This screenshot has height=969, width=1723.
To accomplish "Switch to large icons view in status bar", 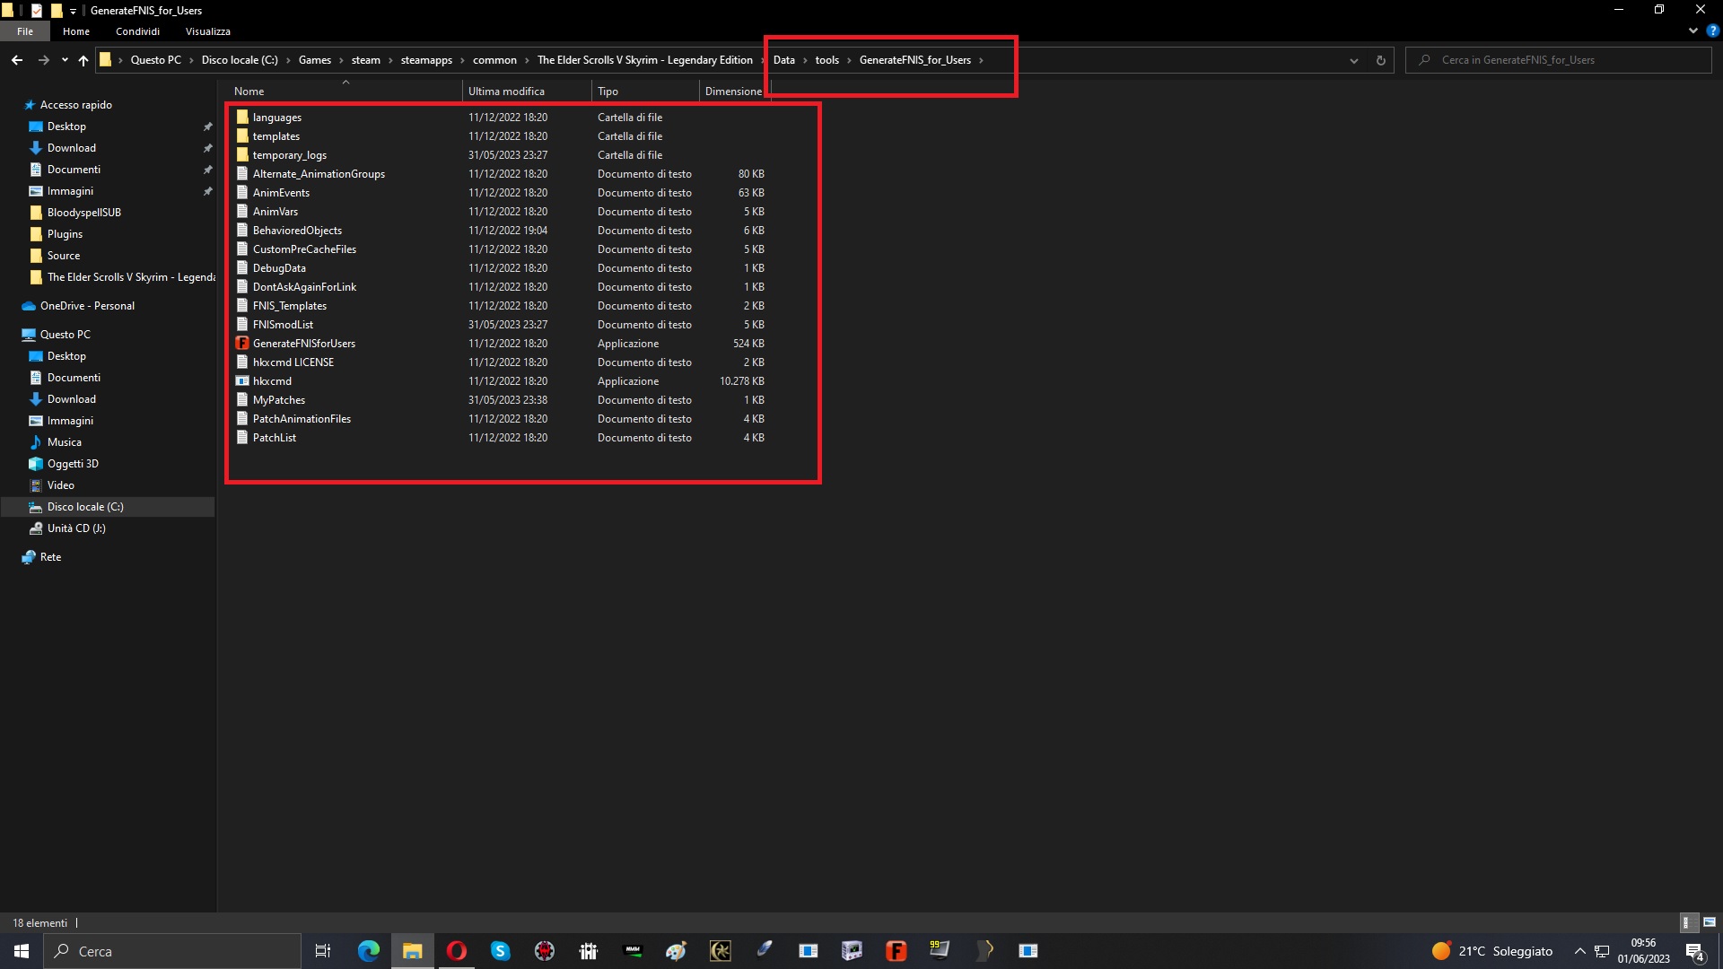I will pos(1709,922).
